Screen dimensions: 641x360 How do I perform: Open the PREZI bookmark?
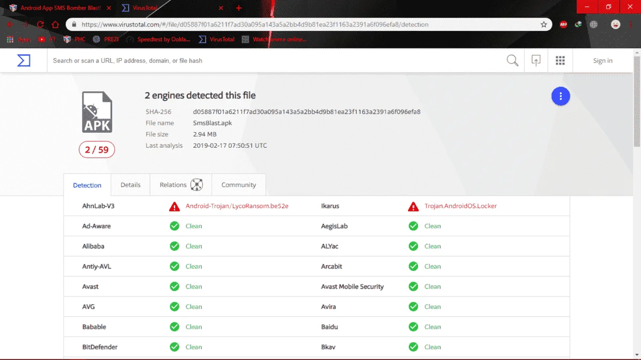106,39
